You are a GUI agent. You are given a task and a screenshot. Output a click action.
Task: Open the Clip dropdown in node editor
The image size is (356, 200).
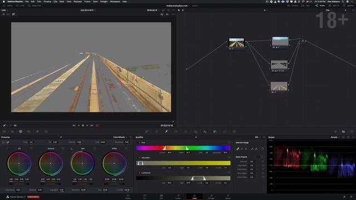pyautogui.click(x=329, y=10)
